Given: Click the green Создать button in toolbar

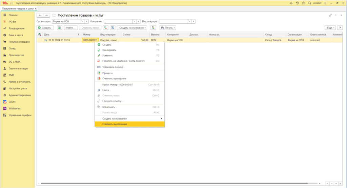Looking at the screenshot, I should pos(44,27).
